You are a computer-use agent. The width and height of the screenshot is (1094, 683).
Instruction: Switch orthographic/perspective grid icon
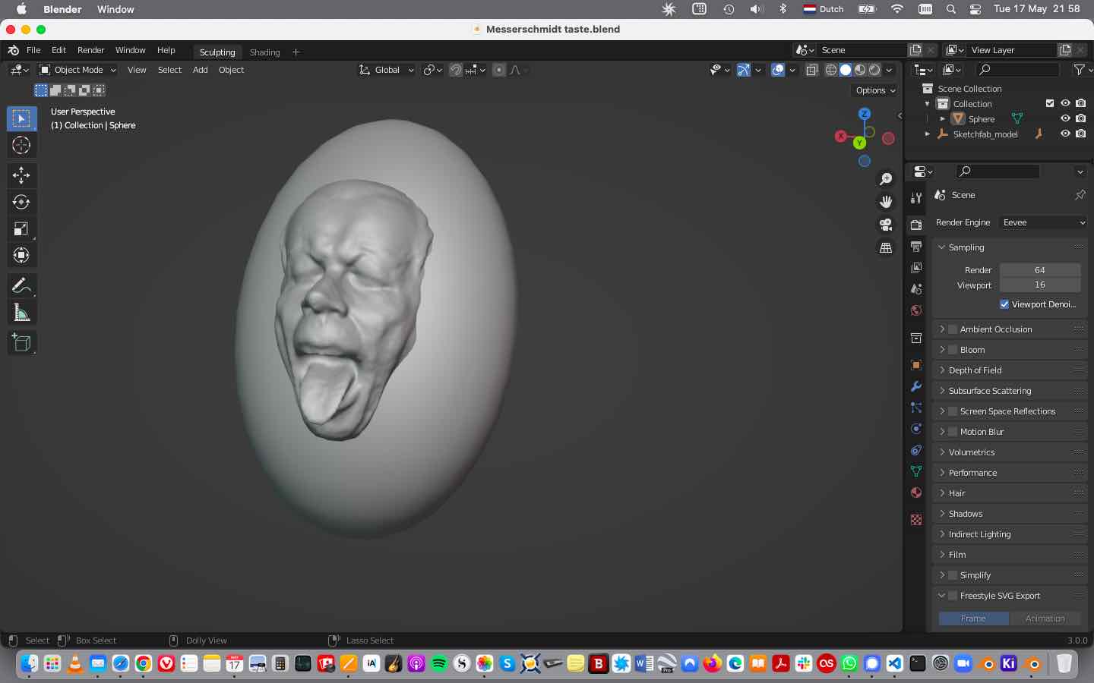click(886, 247)
